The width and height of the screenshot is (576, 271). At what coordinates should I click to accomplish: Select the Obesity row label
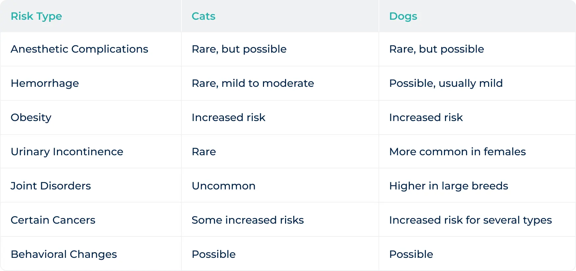pos(31,117)
